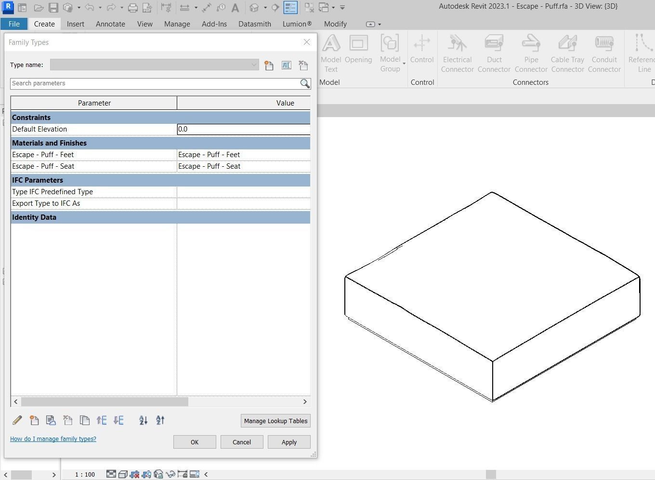Click Cancel in Family Types dialog
655x480 pixels.
click(x=242, y=442)
